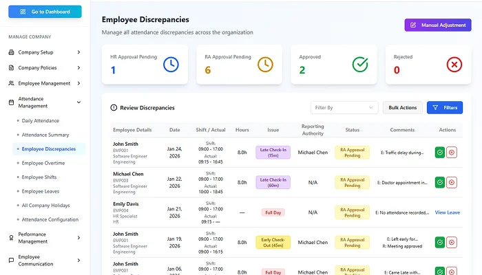The image size is (482, 275).
Task: Click the RA Approval Pending clock icon
Action: click(x=265, y=65)
